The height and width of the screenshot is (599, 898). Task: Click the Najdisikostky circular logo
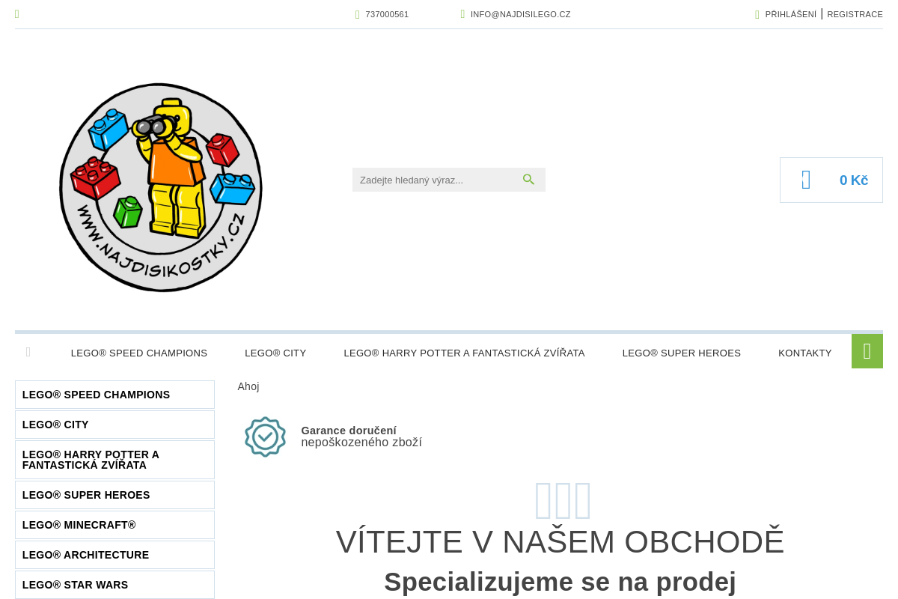[x=161, y=187]
